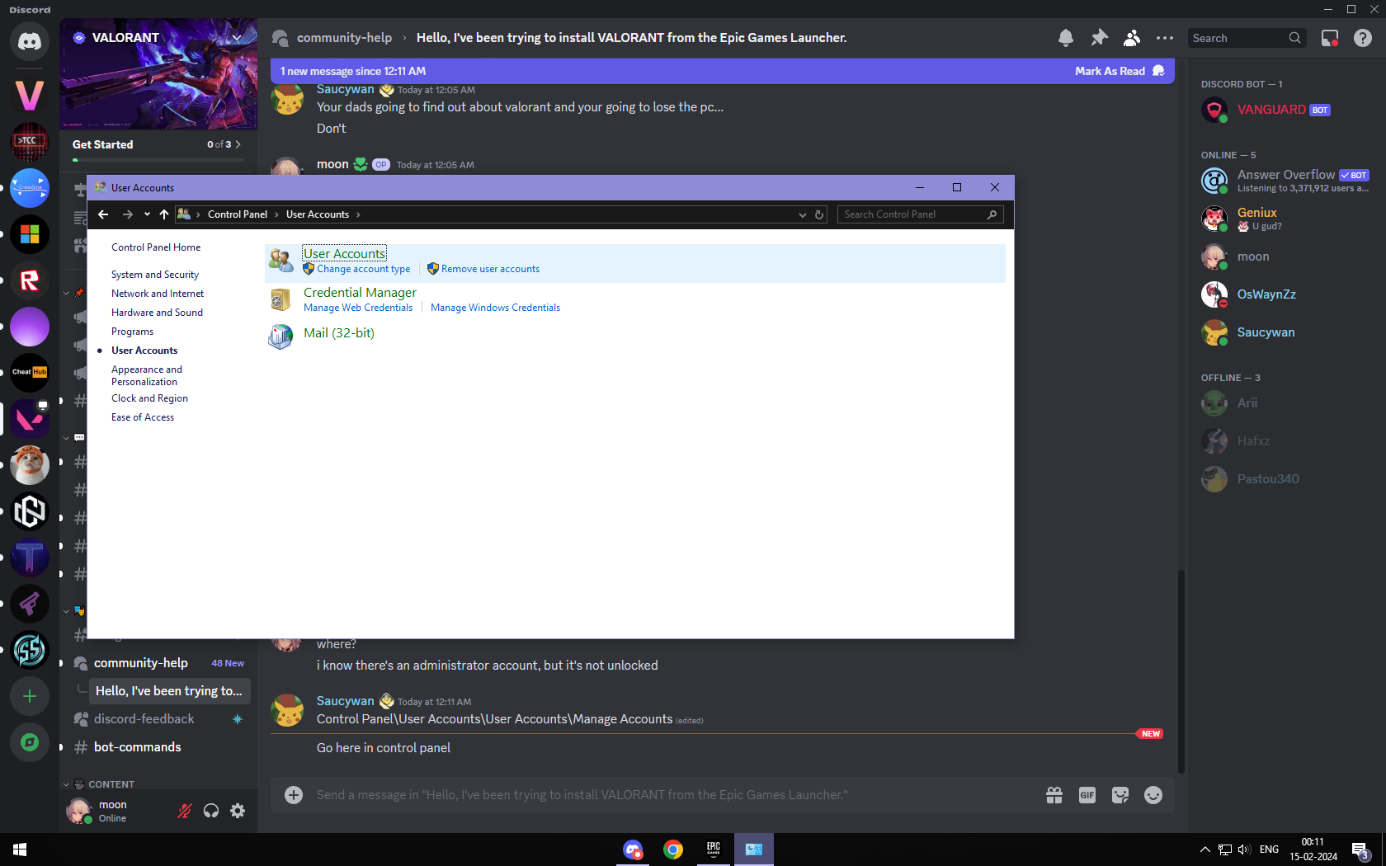Hide the member list panel
The height and width of the screenshot is (866, 1386).
1132,38
